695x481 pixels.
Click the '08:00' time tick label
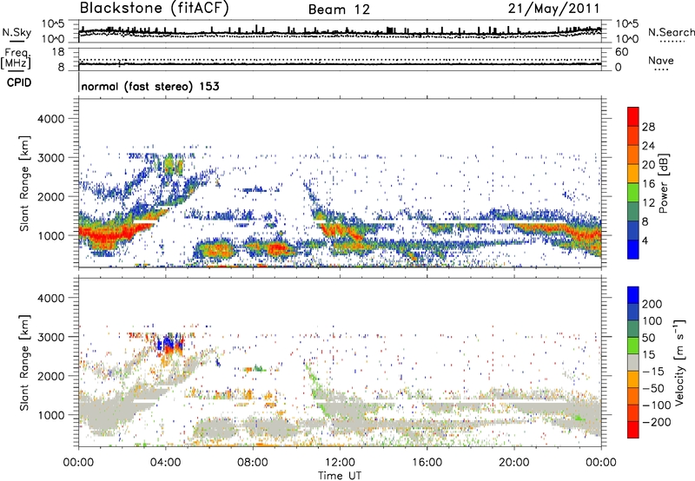coord(253,463)
